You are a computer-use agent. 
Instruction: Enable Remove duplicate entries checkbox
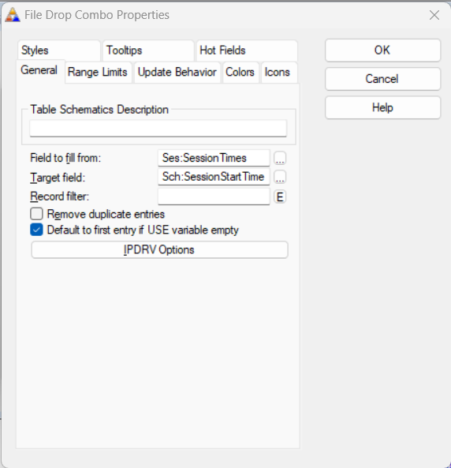pyautogui.click(x=36, y=214)
